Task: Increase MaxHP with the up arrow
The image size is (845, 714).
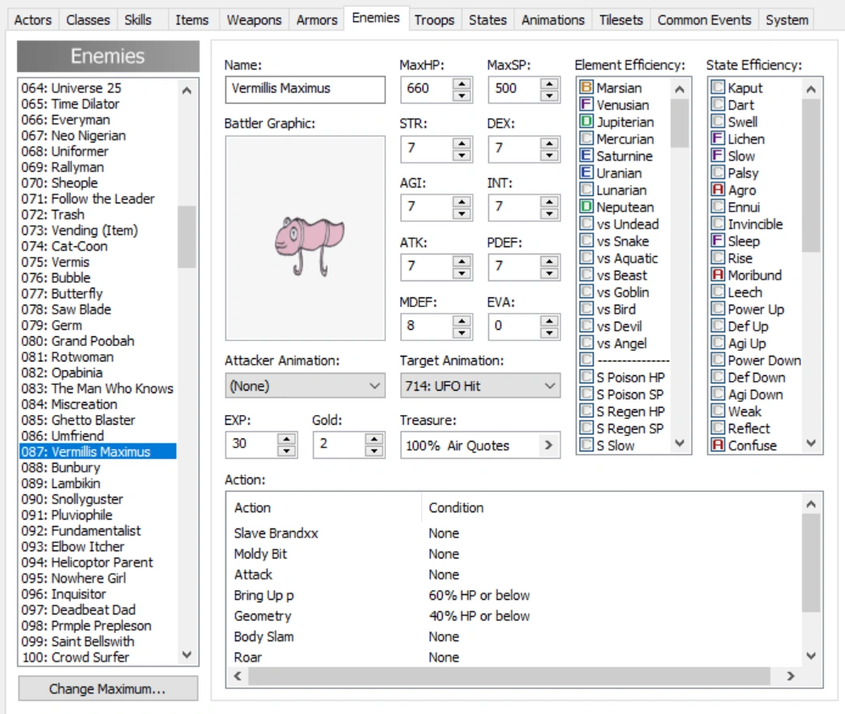Action: point(461,83)
